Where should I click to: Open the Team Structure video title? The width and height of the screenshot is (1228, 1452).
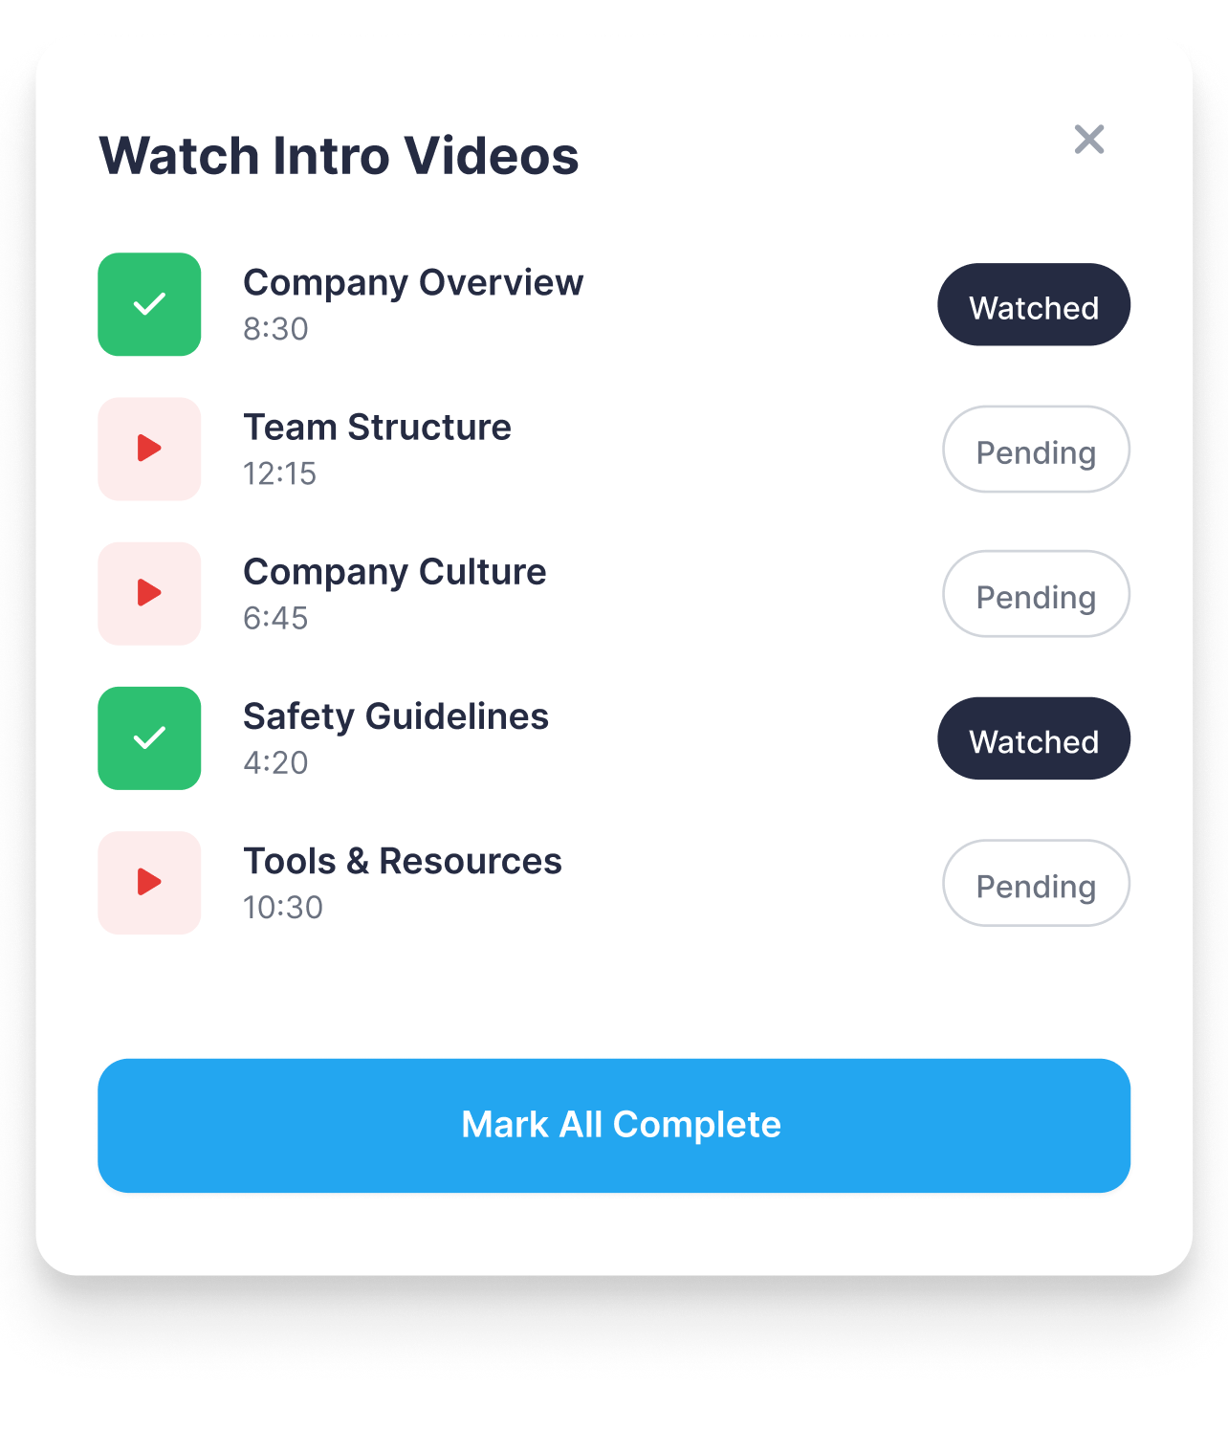[377, 427]
